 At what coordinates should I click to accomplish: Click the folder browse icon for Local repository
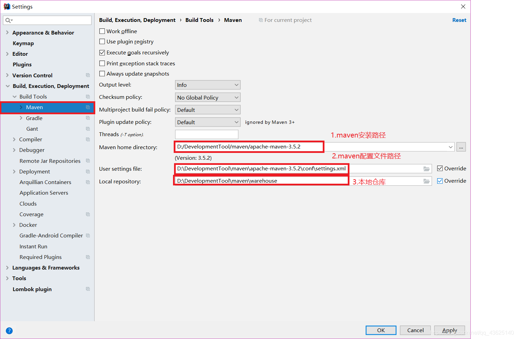point(427,181)
